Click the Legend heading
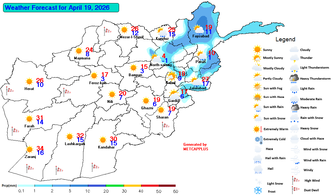This screenshot has width=336, height=195. pyautogui.click(x=285, y=39)
